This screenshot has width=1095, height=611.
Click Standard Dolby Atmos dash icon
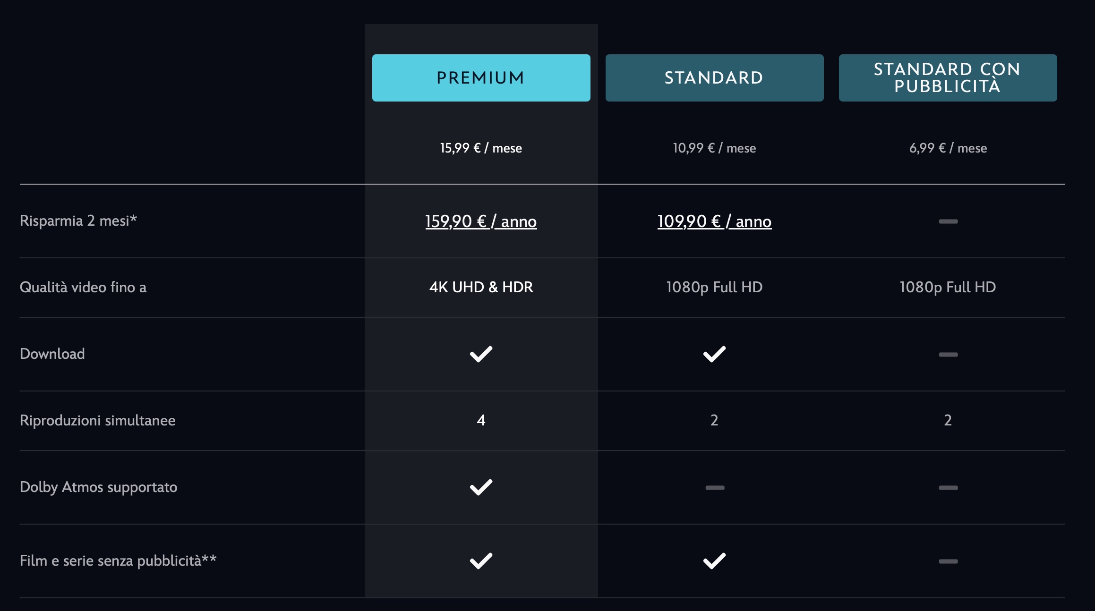[x=715, y=488]
